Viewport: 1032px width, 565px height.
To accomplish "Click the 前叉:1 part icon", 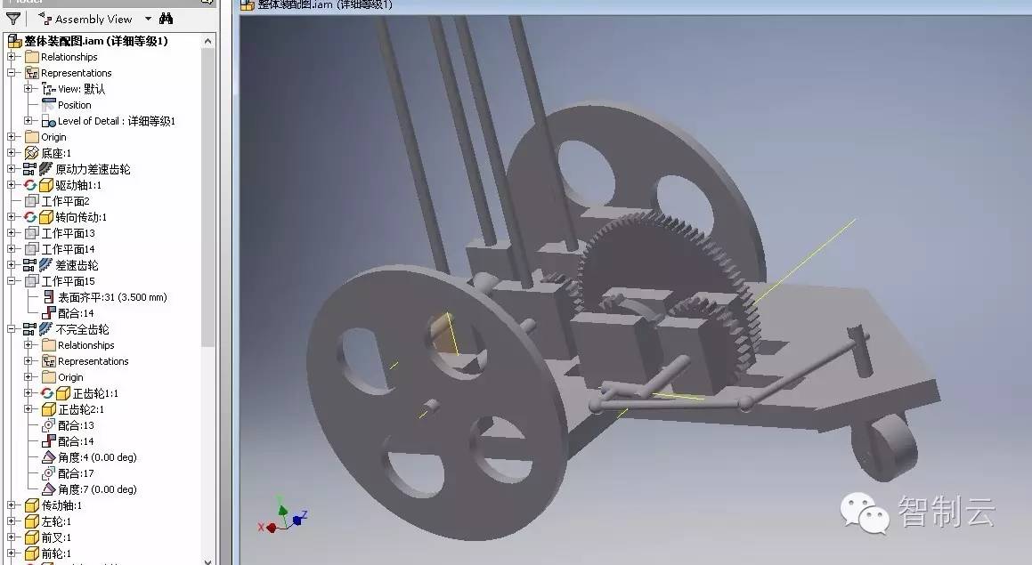I will [31, 537].
